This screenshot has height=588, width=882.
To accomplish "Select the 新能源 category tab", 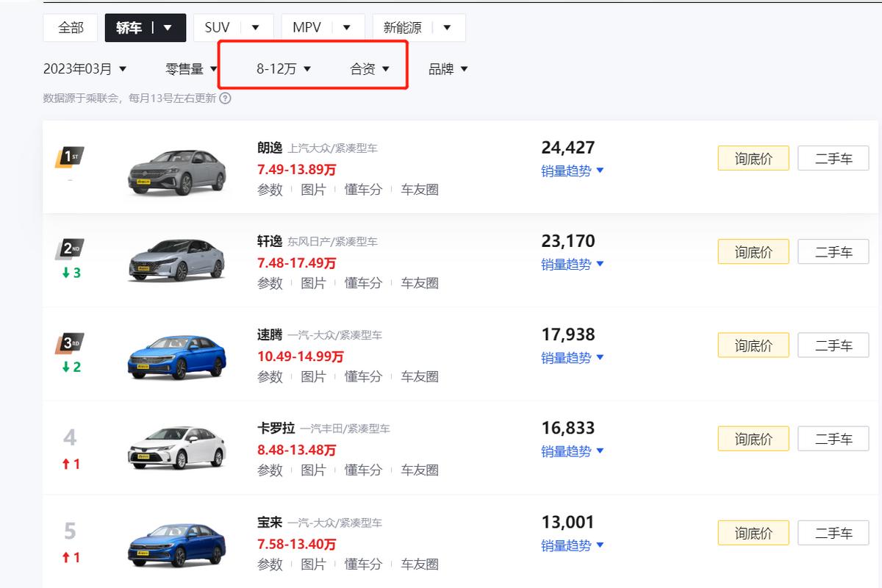I will pos(402,26).
